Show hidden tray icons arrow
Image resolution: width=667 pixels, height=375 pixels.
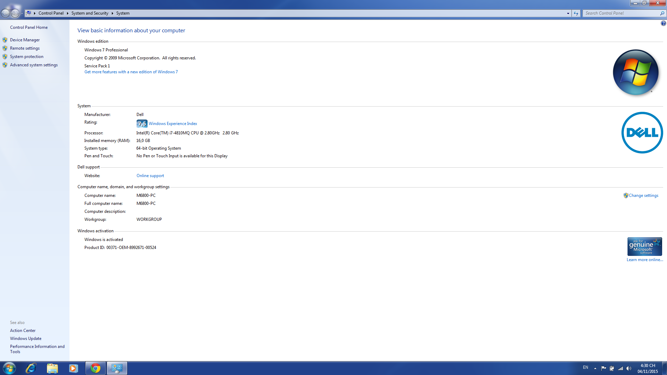point(595,368)
